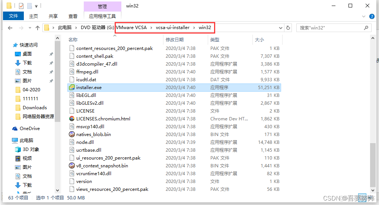Open the 应用程序工具 ribbon tab

point(102,16)
